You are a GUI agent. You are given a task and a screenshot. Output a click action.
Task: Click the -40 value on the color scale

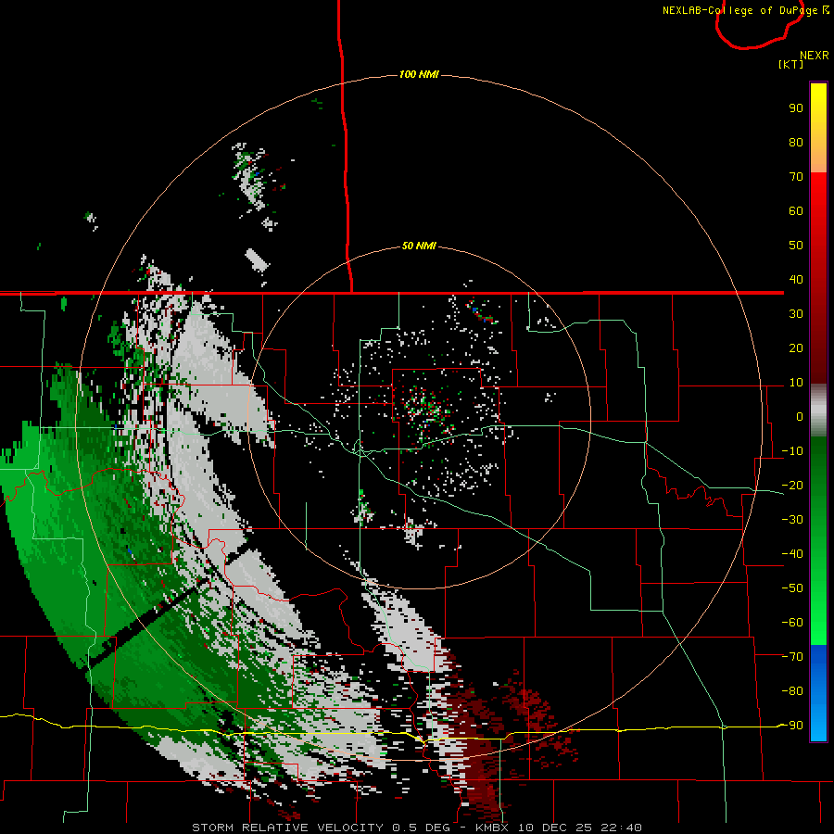click(x=792, y=554)
